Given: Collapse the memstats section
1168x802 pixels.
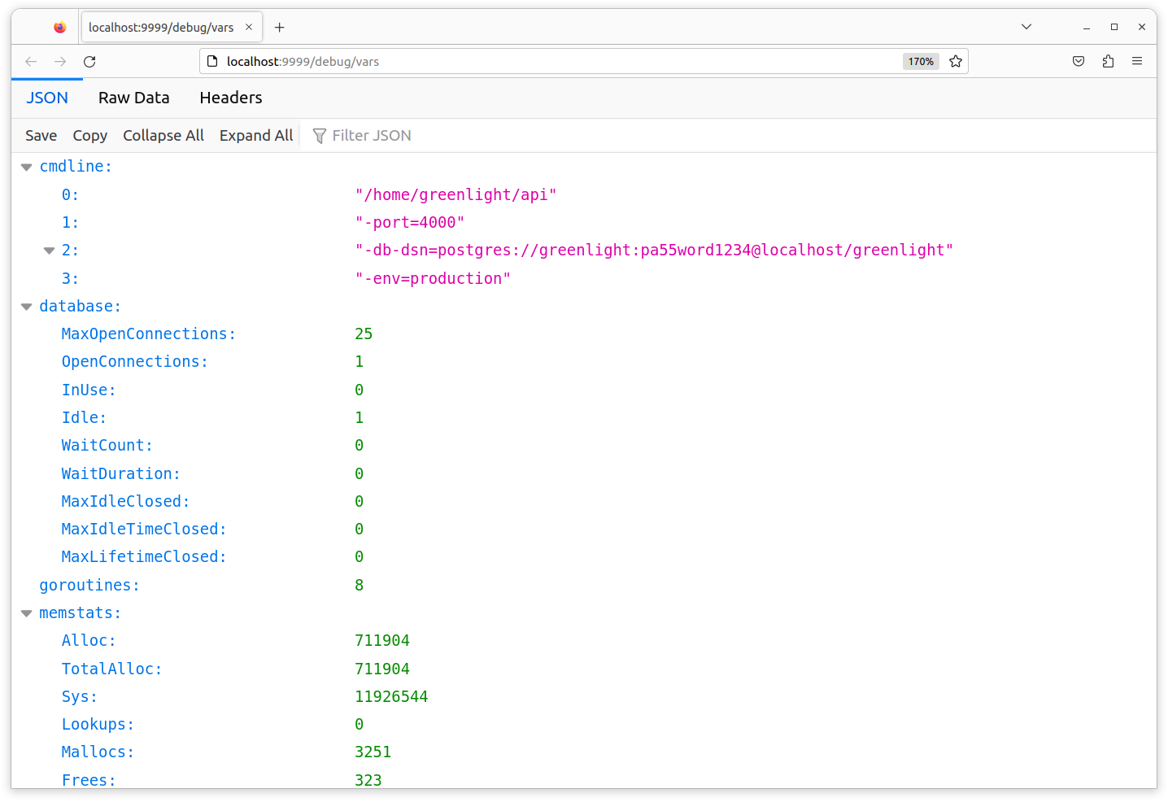Looking at the screenshot, I should 26,613.
